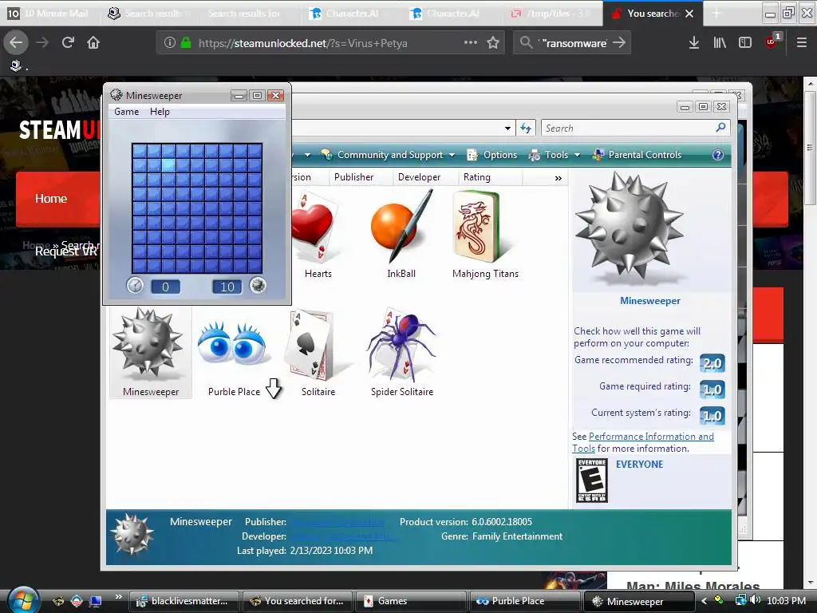This screenshot has height=613, width=817.
Task: Switch to the Games taskbar button
Action: click(411, 601)
